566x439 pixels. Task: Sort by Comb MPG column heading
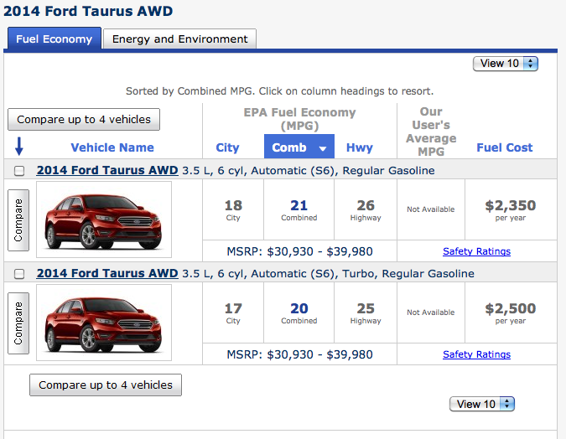click(299, 147)
